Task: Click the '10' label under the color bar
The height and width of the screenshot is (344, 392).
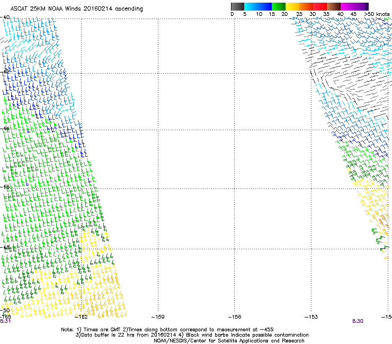Action: (259, 14)
